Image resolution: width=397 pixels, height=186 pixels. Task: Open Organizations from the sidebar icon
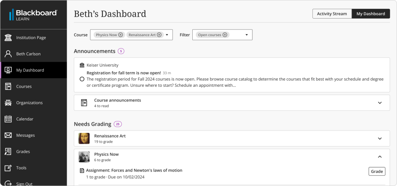[8, 103]
